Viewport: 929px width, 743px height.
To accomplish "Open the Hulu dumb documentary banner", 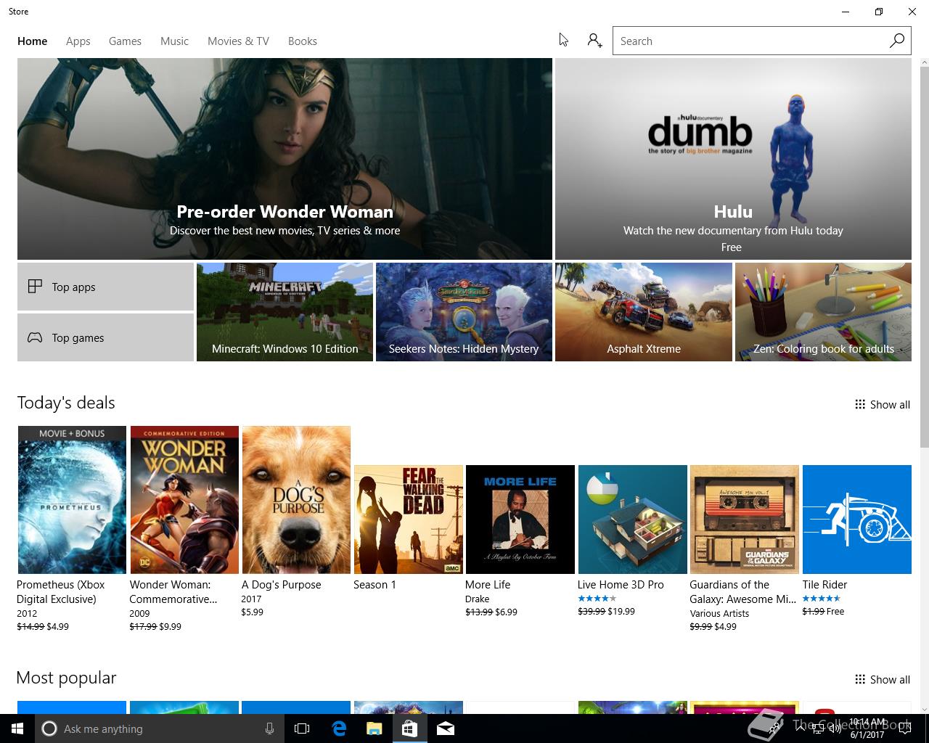I will coord(733,159).
